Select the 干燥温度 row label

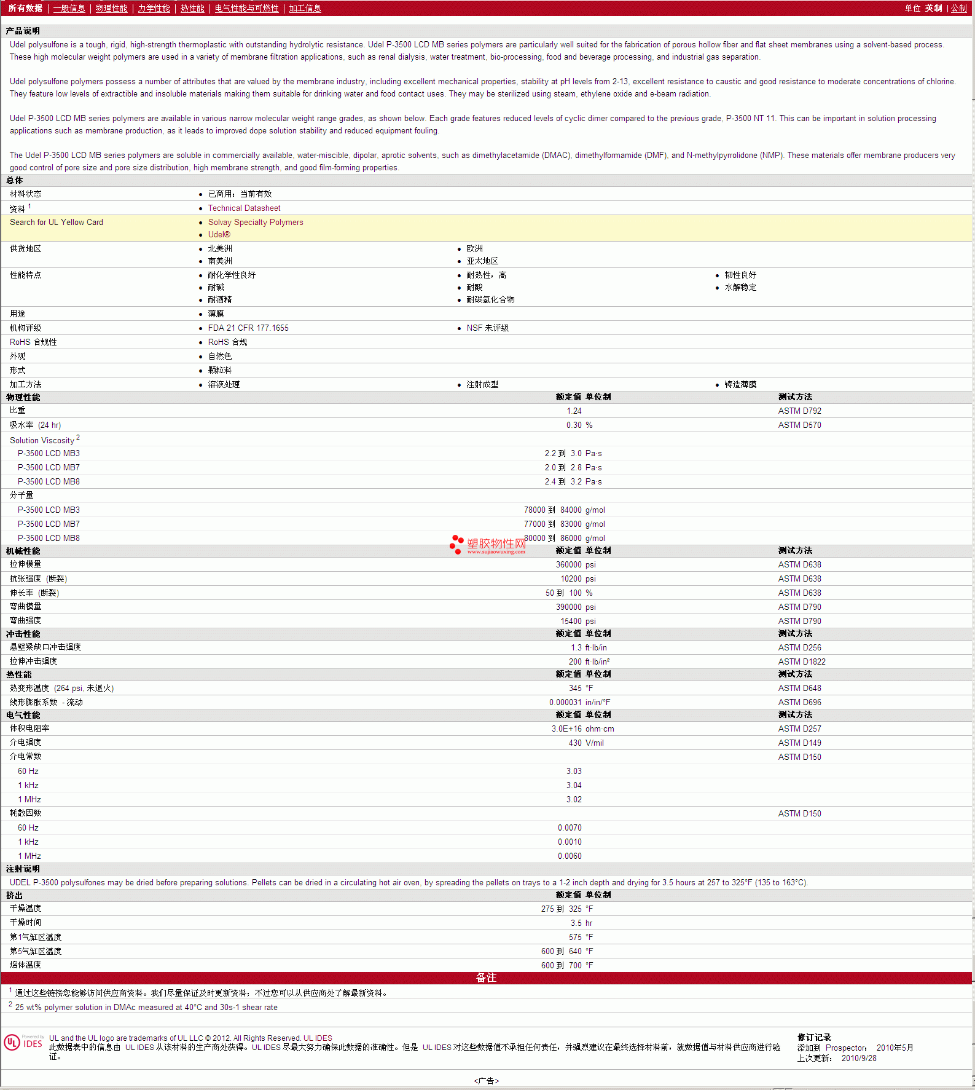[25, 909]
